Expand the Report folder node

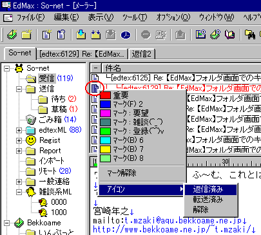pyautogui.click(x=19, y=151)
